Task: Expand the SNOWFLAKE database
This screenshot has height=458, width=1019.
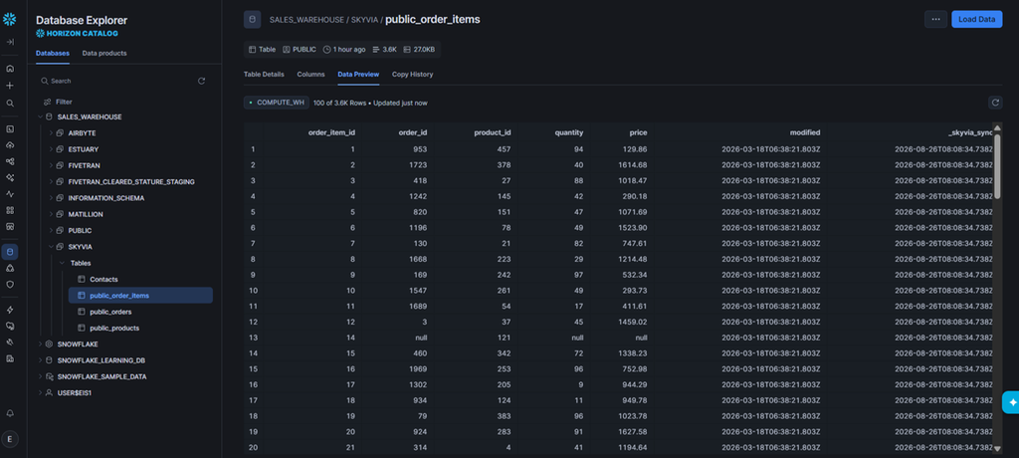Action: pyautogui.click(x=40, y=343)
